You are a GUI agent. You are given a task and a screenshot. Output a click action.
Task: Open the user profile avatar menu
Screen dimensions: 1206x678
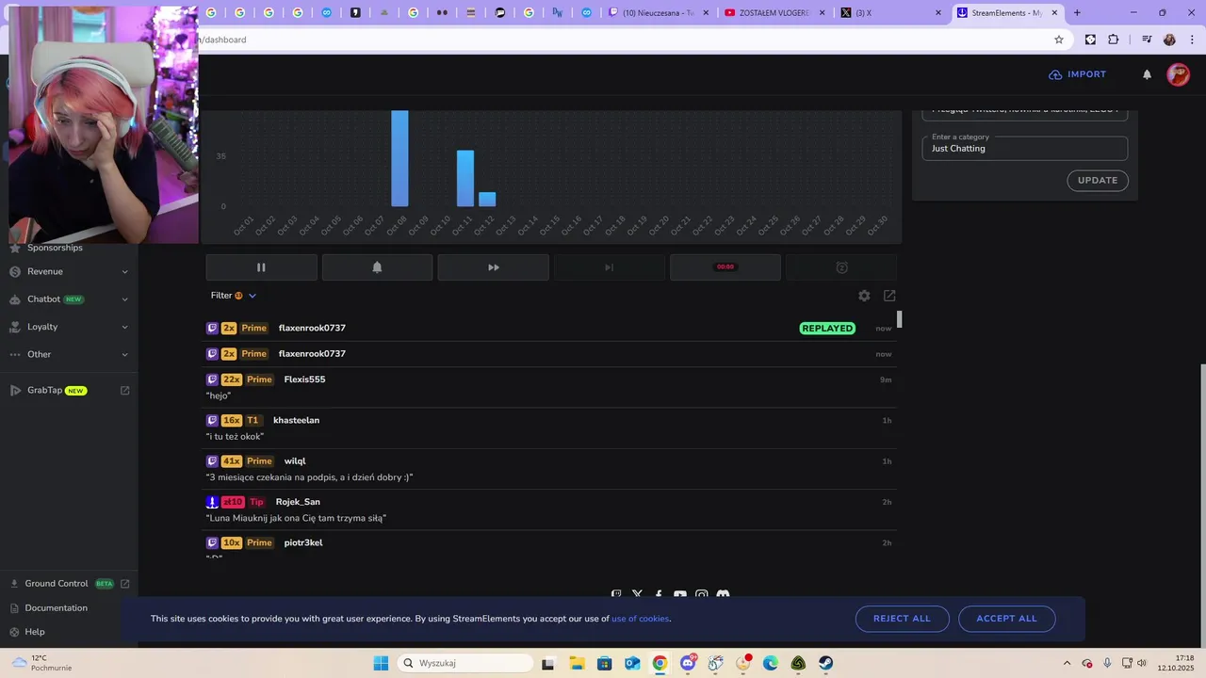point(1178,74)
